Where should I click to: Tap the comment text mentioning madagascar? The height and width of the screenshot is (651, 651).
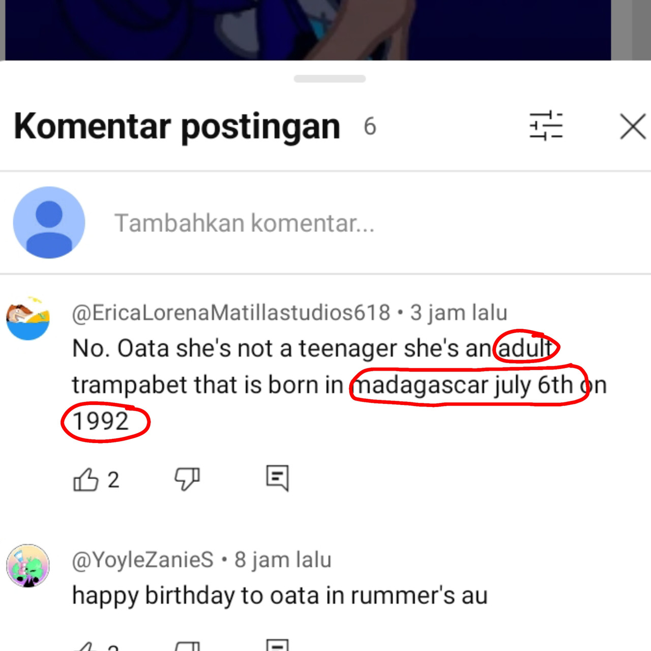(339, 385)
